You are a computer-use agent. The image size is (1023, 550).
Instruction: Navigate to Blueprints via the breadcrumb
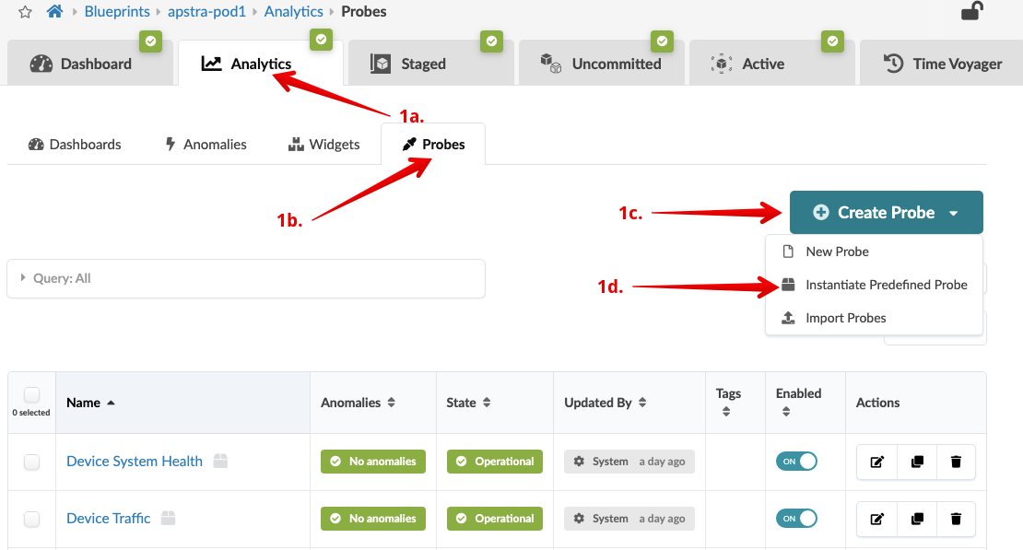pos(117,11)
